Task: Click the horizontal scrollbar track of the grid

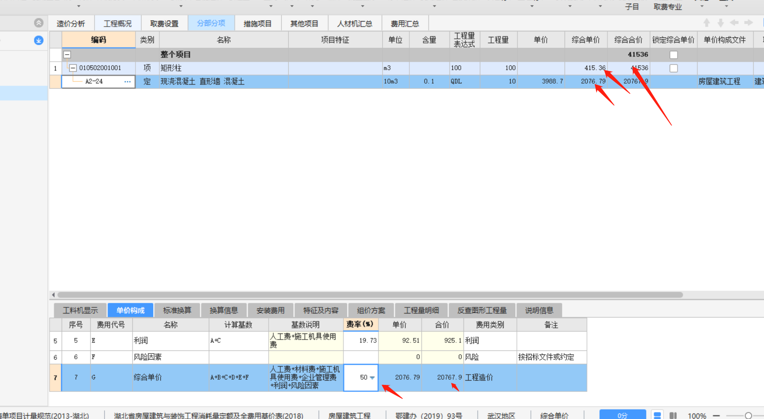Action: tap(370, 295)
